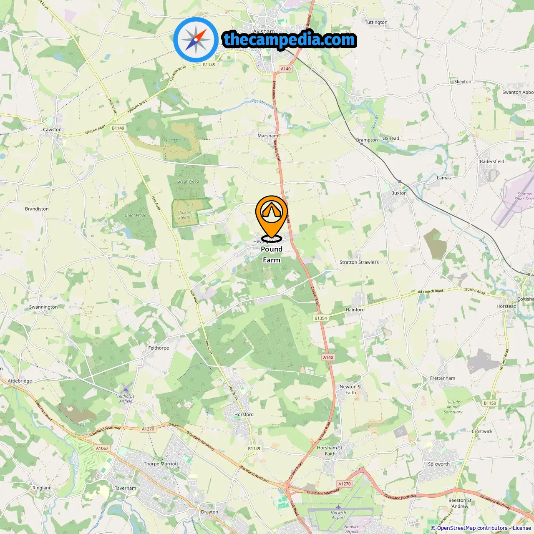
Task: Click the A1067 road shield
Action: point(102,448)
